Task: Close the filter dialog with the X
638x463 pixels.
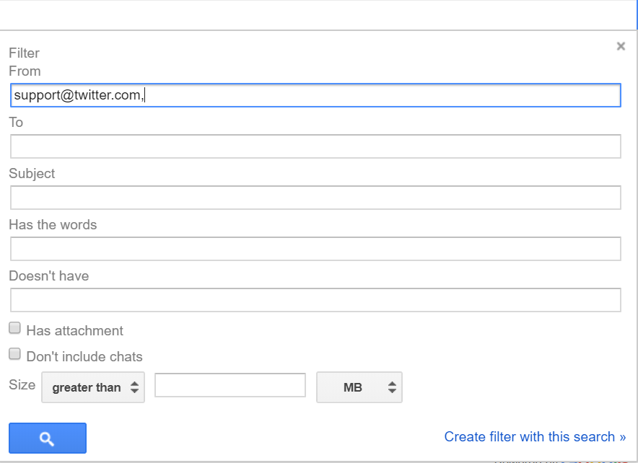Action: tap(621, 47)
